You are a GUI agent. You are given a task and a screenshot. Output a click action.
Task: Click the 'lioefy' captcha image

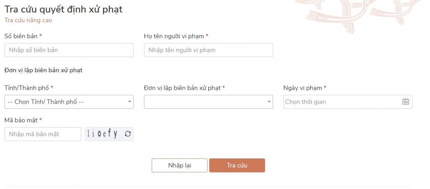[103, 134]
